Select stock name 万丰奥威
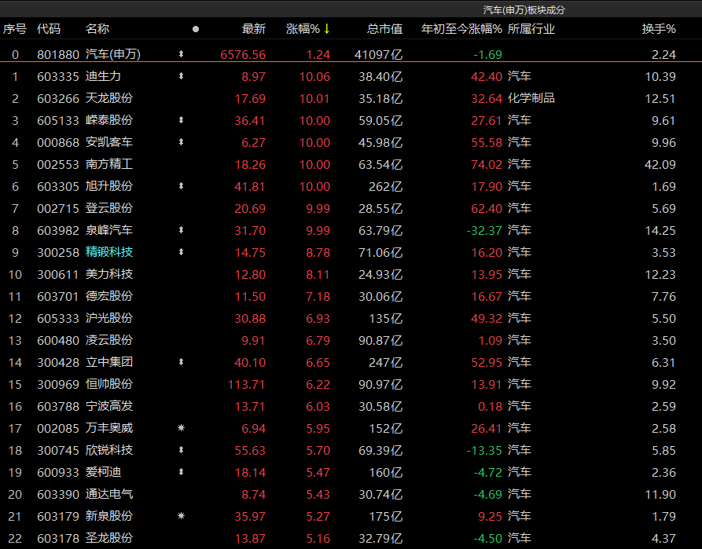 [x=109, y=428]
